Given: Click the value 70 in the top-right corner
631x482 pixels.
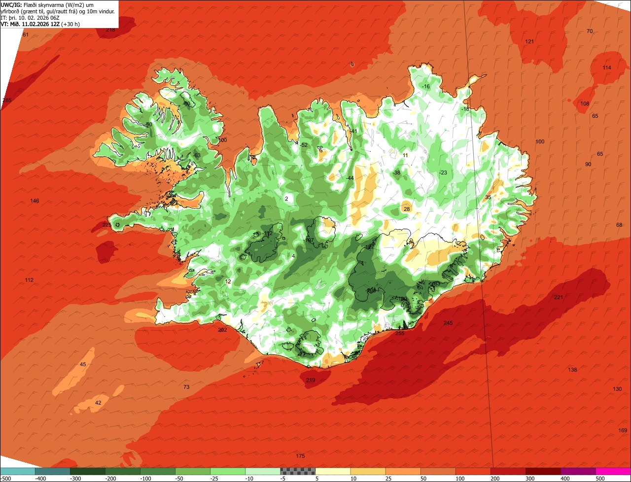Looking at the screenshot, I should pyautogui.click(x=590, y=31).
